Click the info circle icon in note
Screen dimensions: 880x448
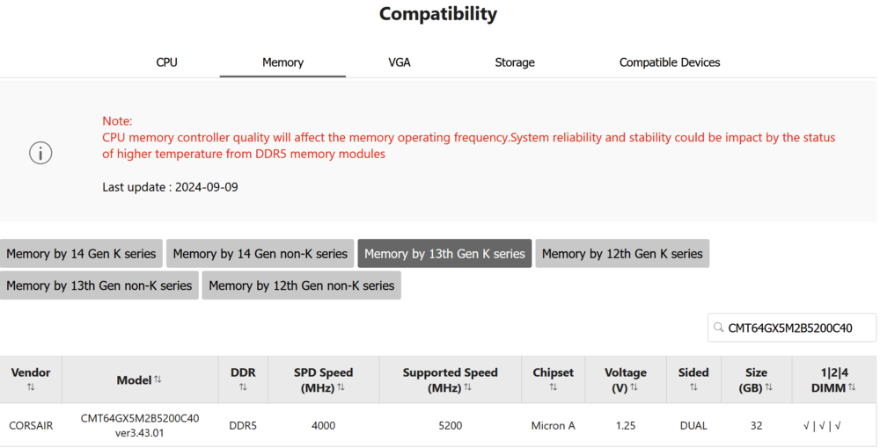pyautogui.click(x=40, y=153)
